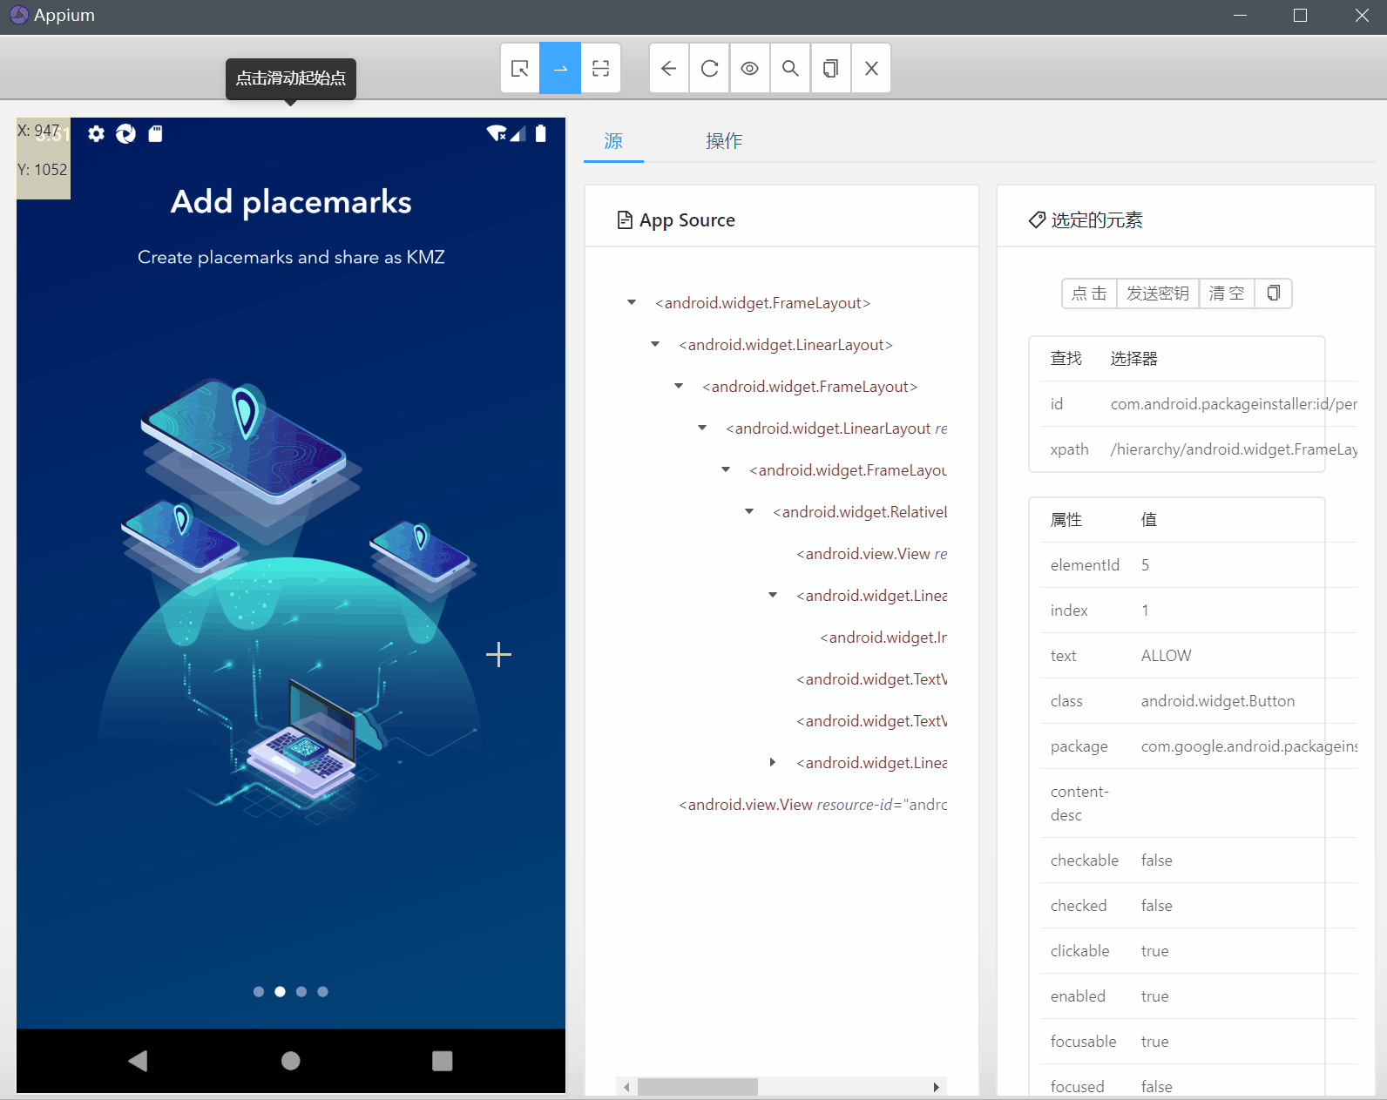Copy XML source with clipboard icon
This screenshot has height=1100, width=1387.
click(x=831, y=68)
